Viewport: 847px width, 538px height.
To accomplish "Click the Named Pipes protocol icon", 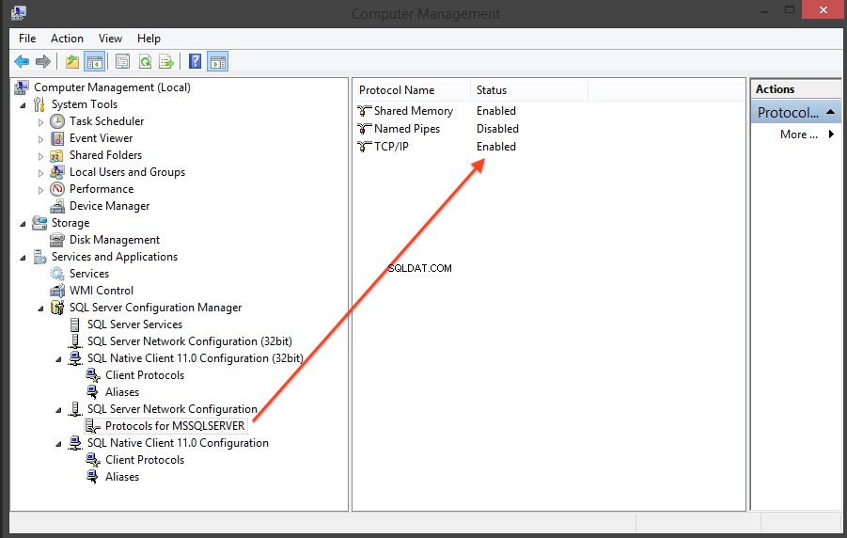I will (365, 129).
